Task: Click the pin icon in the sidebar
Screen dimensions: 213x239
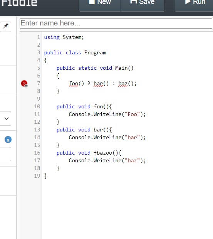Action: pyautogui.click(x=5, y=27)
